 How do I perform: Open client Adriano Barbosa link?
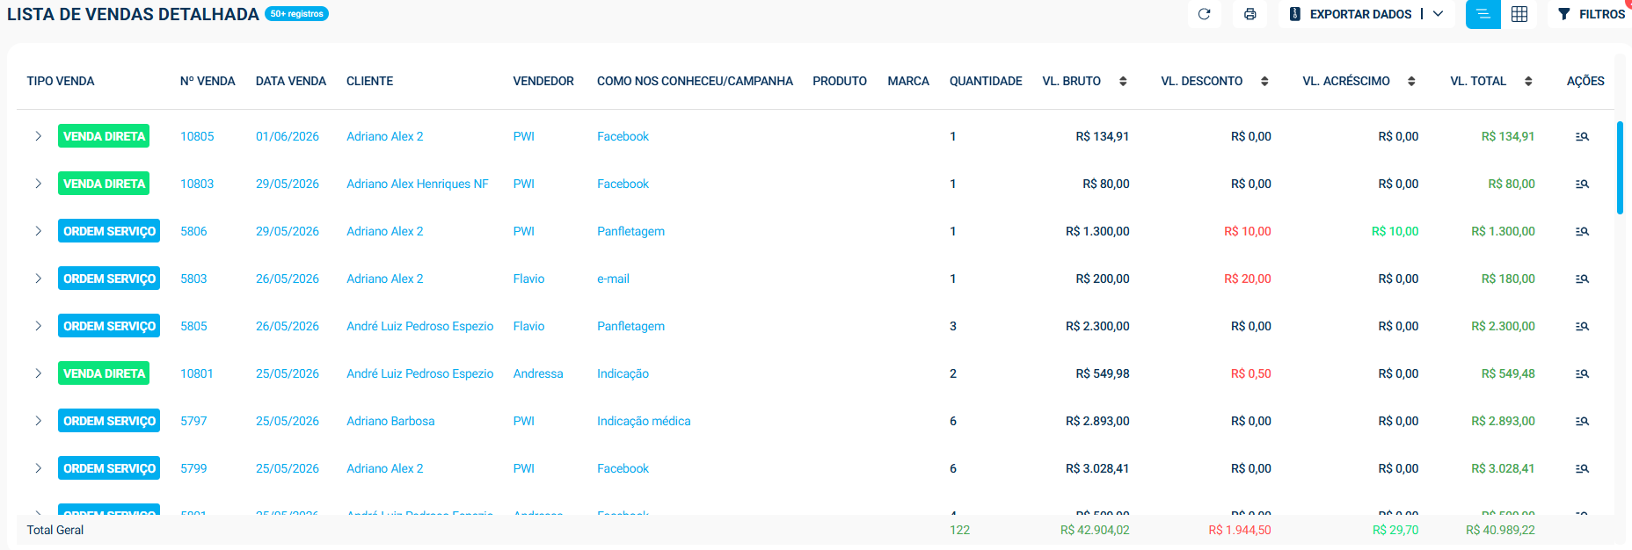pyautogui.click(x=390, y=421)
